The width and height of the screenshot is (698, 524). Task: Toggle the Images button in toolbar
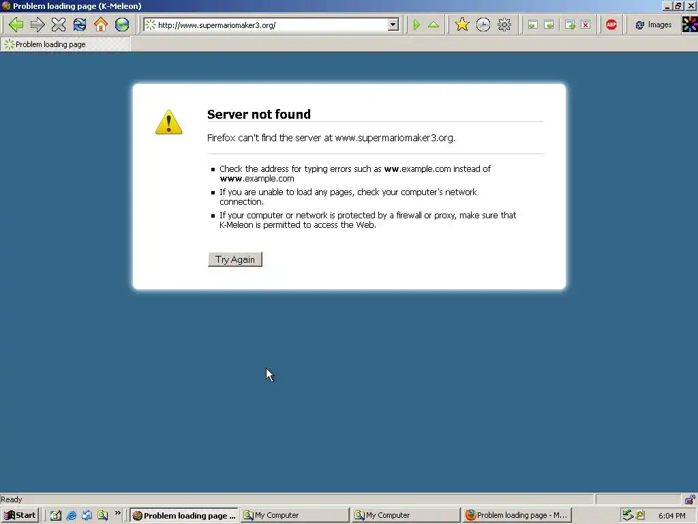[654, 25]
